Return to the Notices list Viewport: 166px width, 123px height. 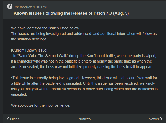[85, 119]
